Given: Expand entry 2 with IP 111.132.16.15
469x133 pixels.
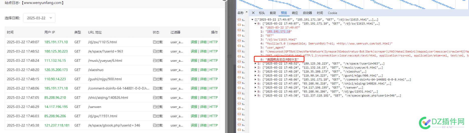Looking at the screenshot, I should (255, 67).
